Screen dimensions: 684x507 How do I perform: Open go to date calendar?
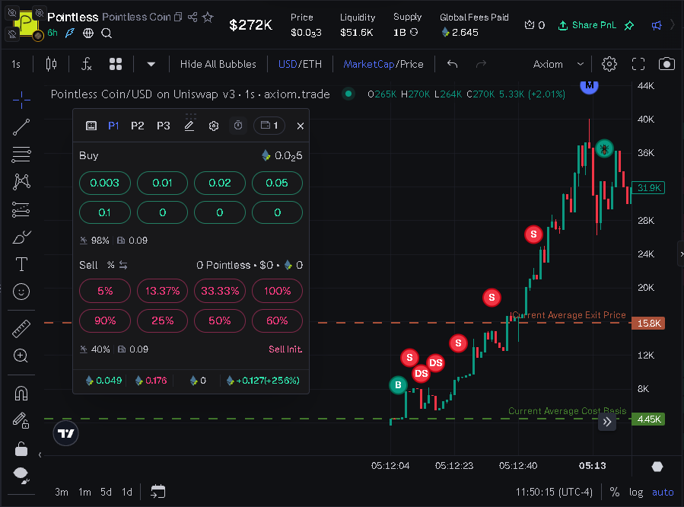pos(158,492)
